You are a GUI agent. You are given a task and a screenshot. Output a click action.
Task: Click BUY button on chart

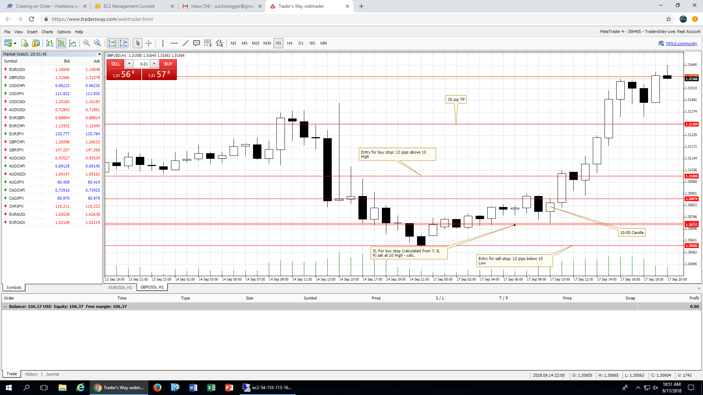point(168,64)
